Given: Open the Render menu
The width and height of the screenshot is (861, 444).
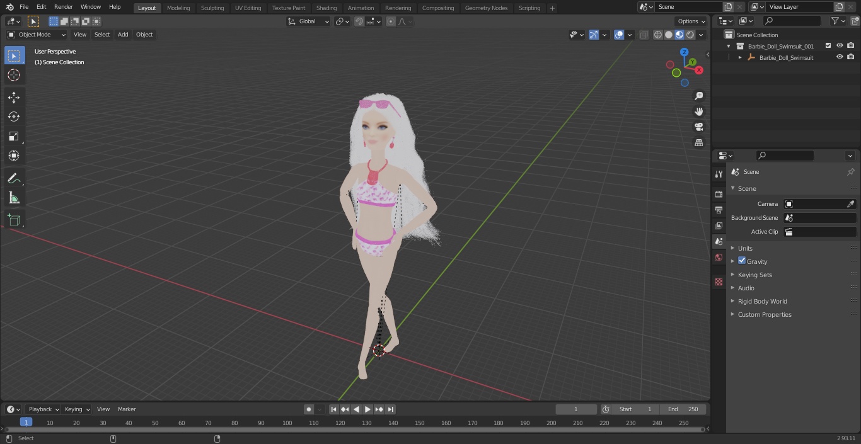Looking at the screenshot, I should pyautogui.click(x=63, y=7).
